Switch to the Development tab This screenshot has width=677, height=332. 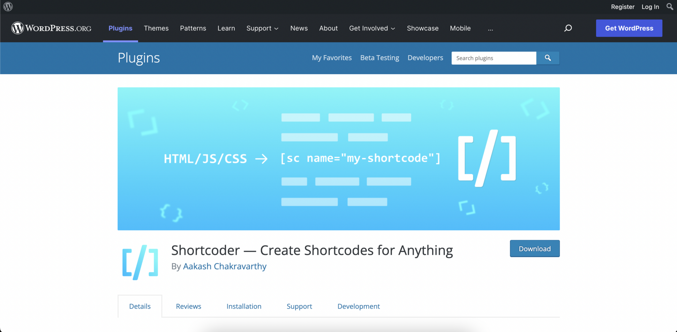(359, 307)
